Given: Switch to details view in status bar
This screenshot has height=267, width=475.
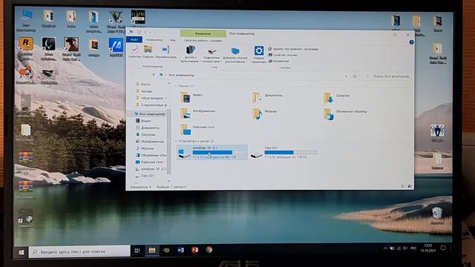Looking at the screenshot, I should tap(403, 186).
